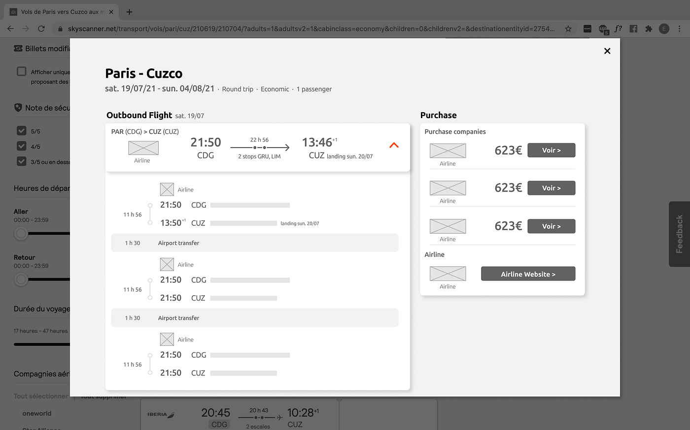690x430 pixels.
Task: Click PAR (CDG) > CUZ (CUZ) route text
Action: [145, 131]
